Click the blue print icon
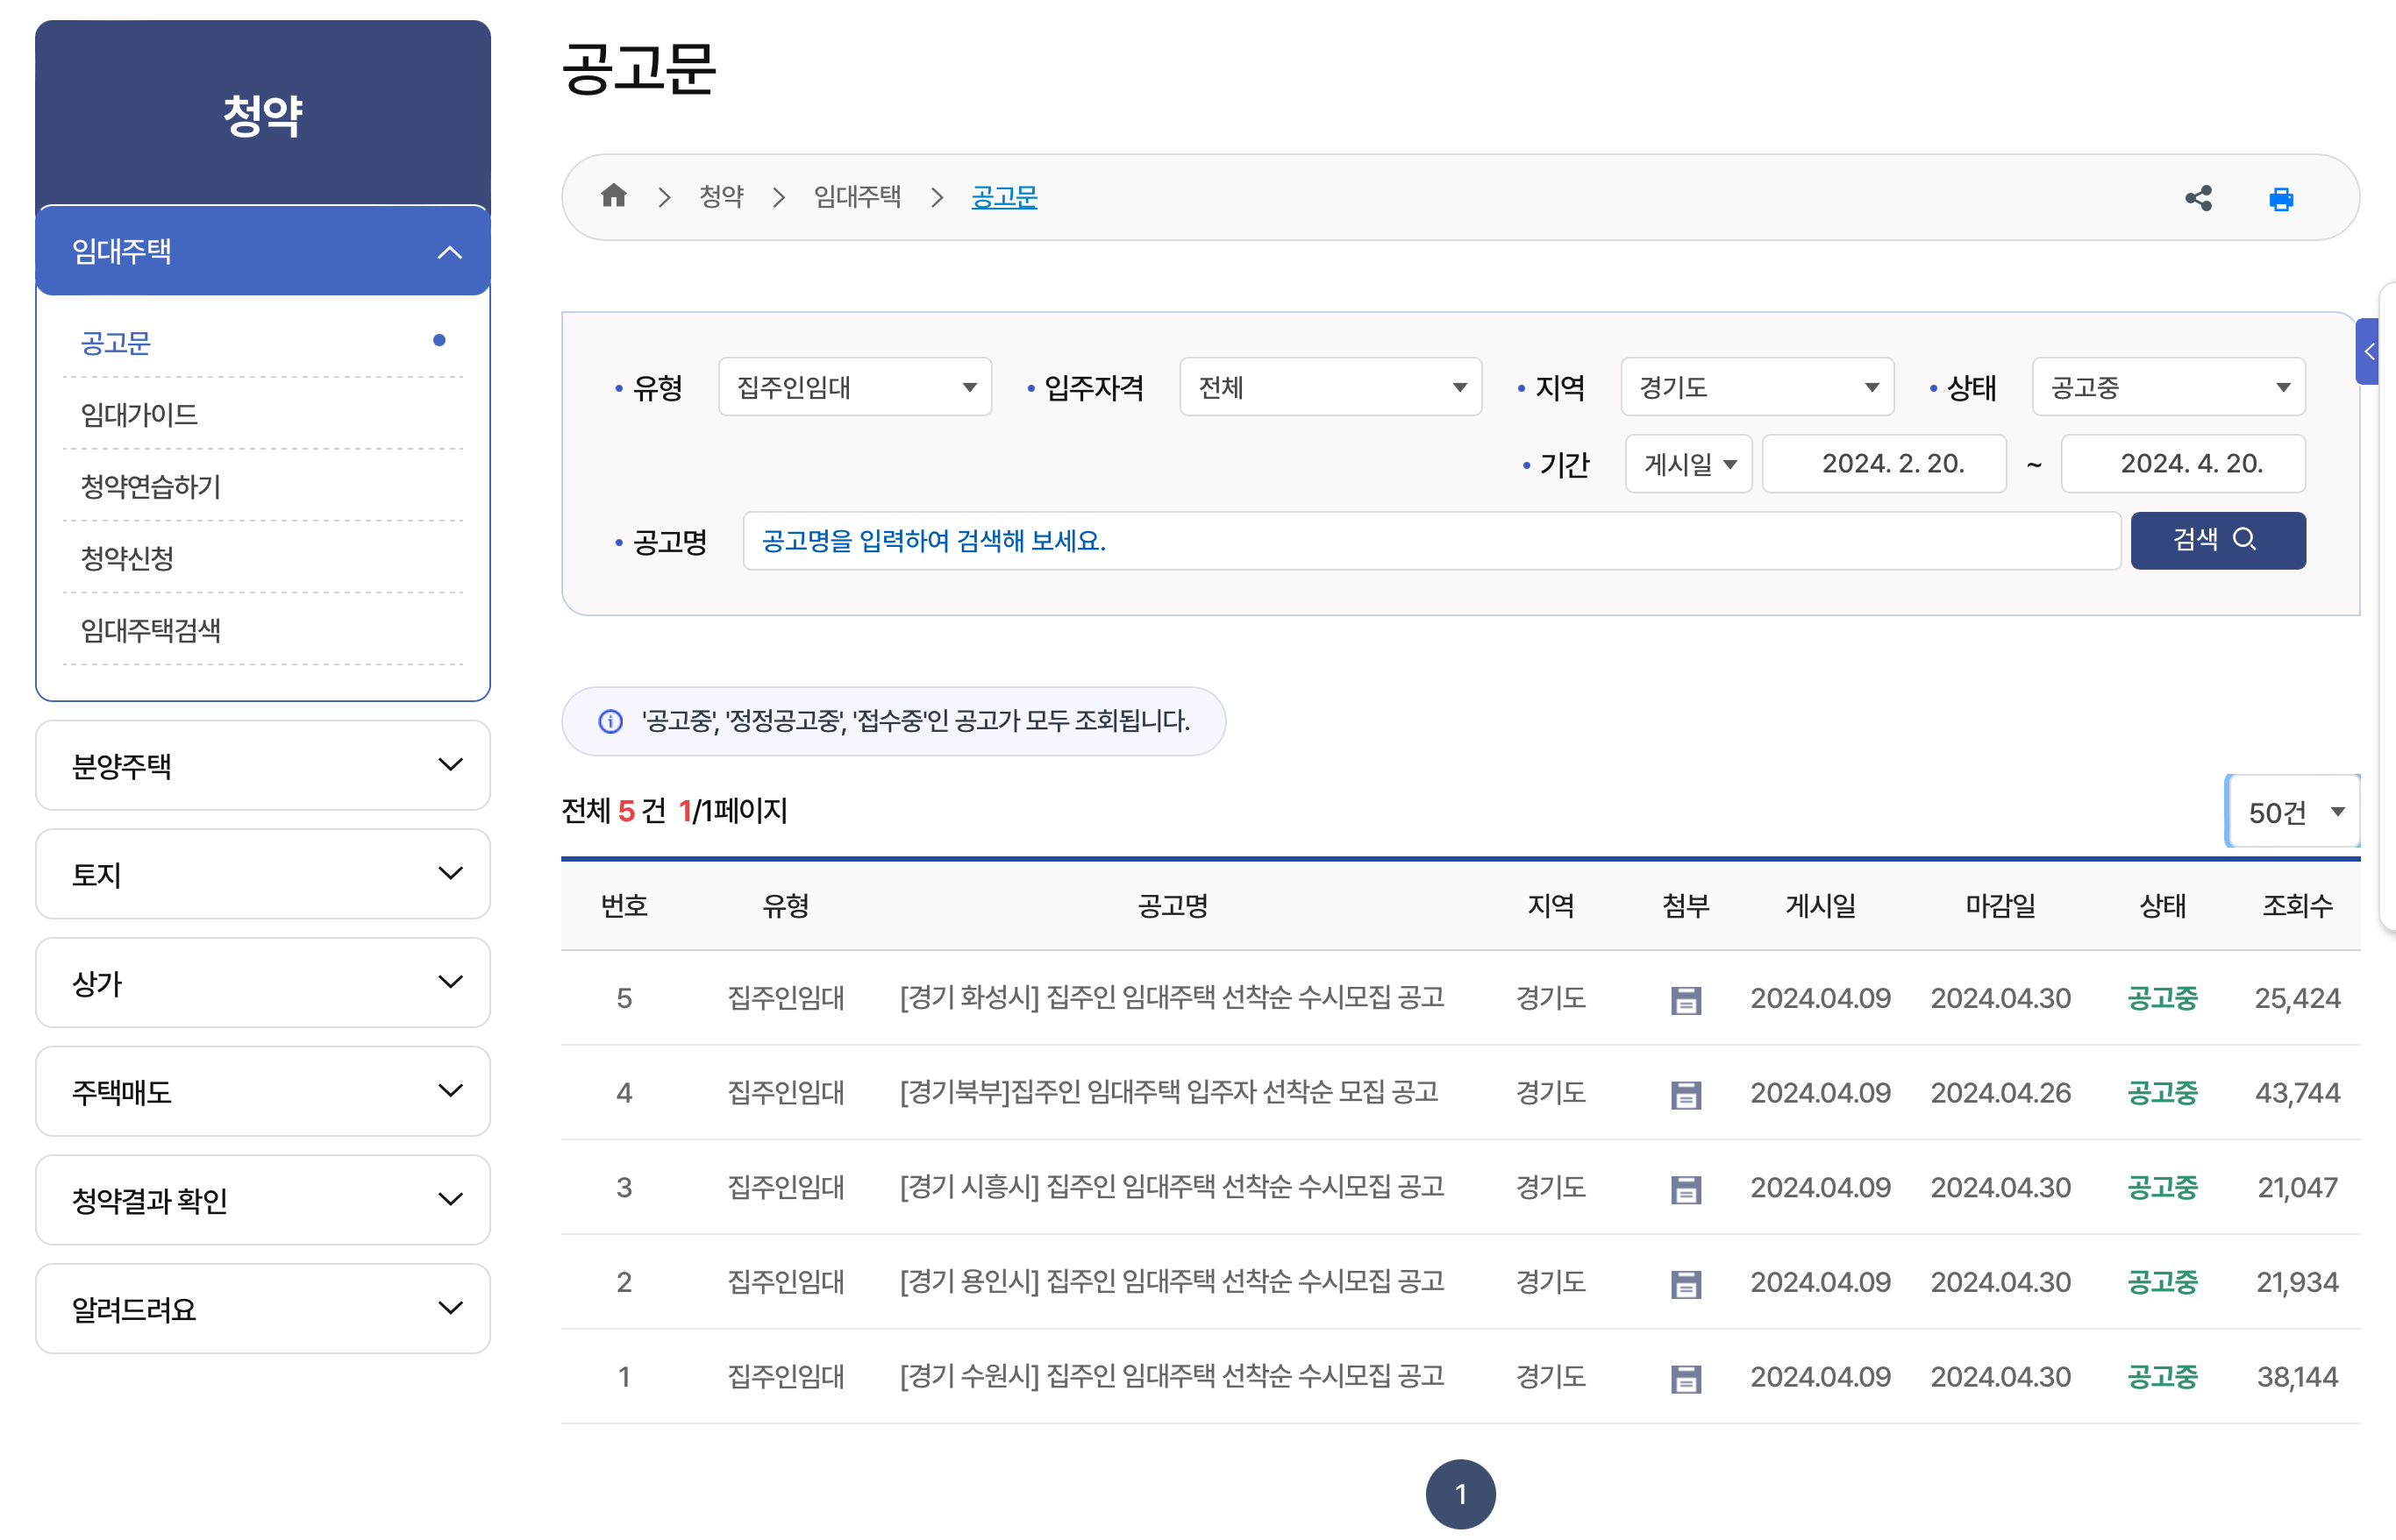Image resolution: width=2396 pixels, height=1540 pixels. click(2281, 199)
